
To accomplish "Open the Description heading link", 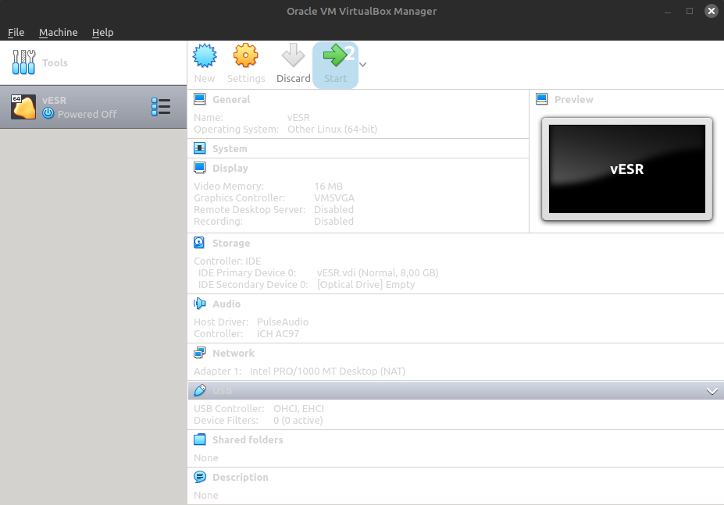I will [240, 478].
